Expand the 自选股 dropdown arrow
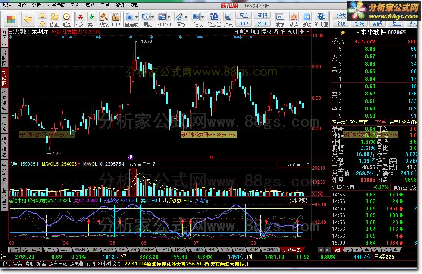Image resolution: width=422 pixels, height=274 pixels. pos(136,17)
